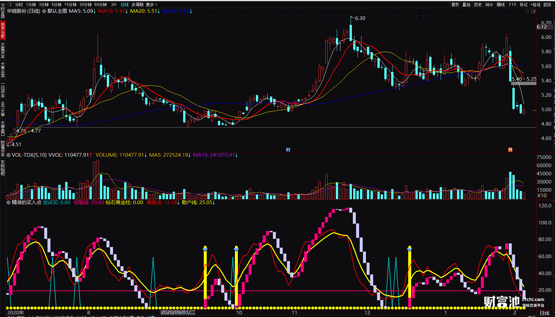Viewport: 555px width, 317px height.
Task: Add stock via +自选 button
Action: pyautogui.click(x=535, y=5)
